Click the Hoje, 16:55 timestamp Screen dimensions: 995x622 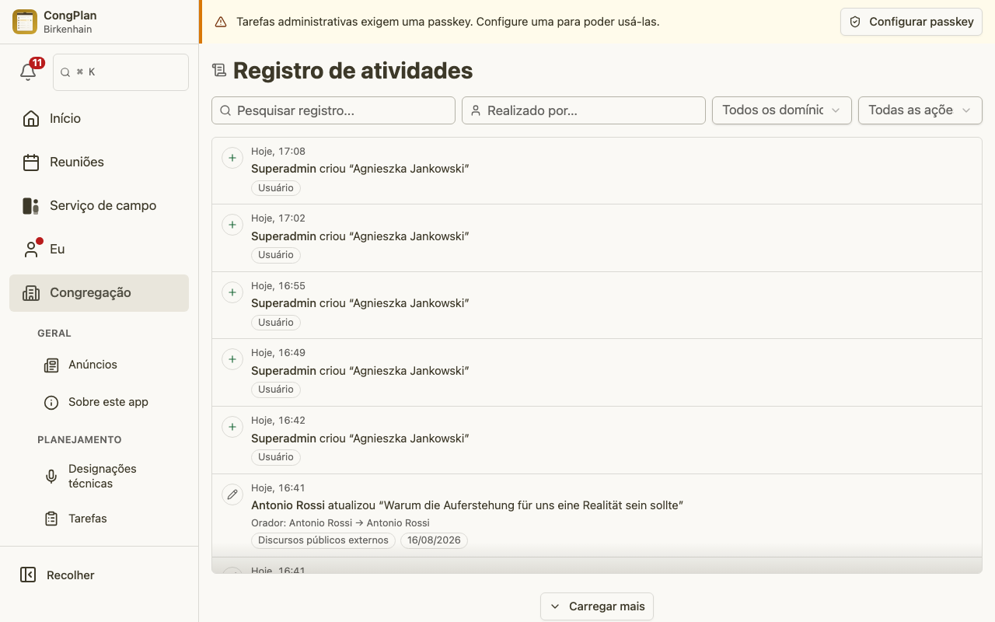(x=278, y=286)
